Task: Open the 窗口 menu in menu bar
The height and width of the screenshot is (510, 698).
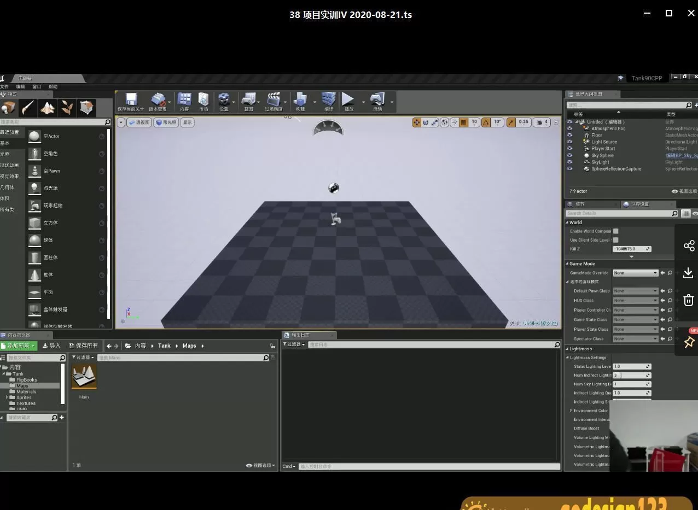Action: tap(36, 86)
